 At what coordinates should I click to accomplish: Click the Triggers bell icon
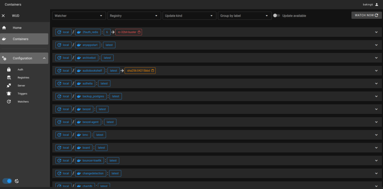pyautogui.click(x=9, y=93)
